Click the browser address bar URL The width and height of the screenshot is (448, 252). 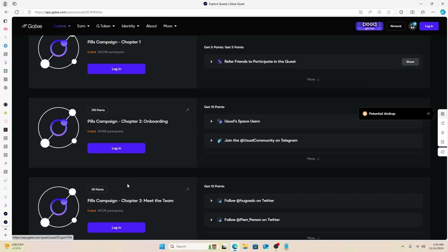(69, 12)
